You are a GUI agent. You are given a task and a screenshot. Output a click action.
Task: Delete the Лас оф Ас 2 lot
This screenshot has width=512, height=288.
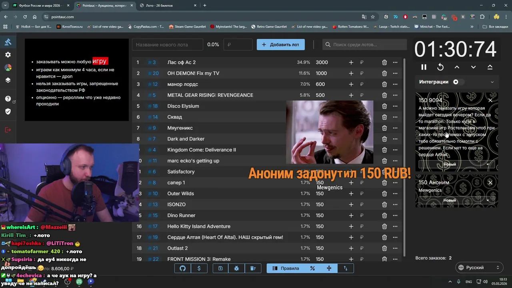384,62
